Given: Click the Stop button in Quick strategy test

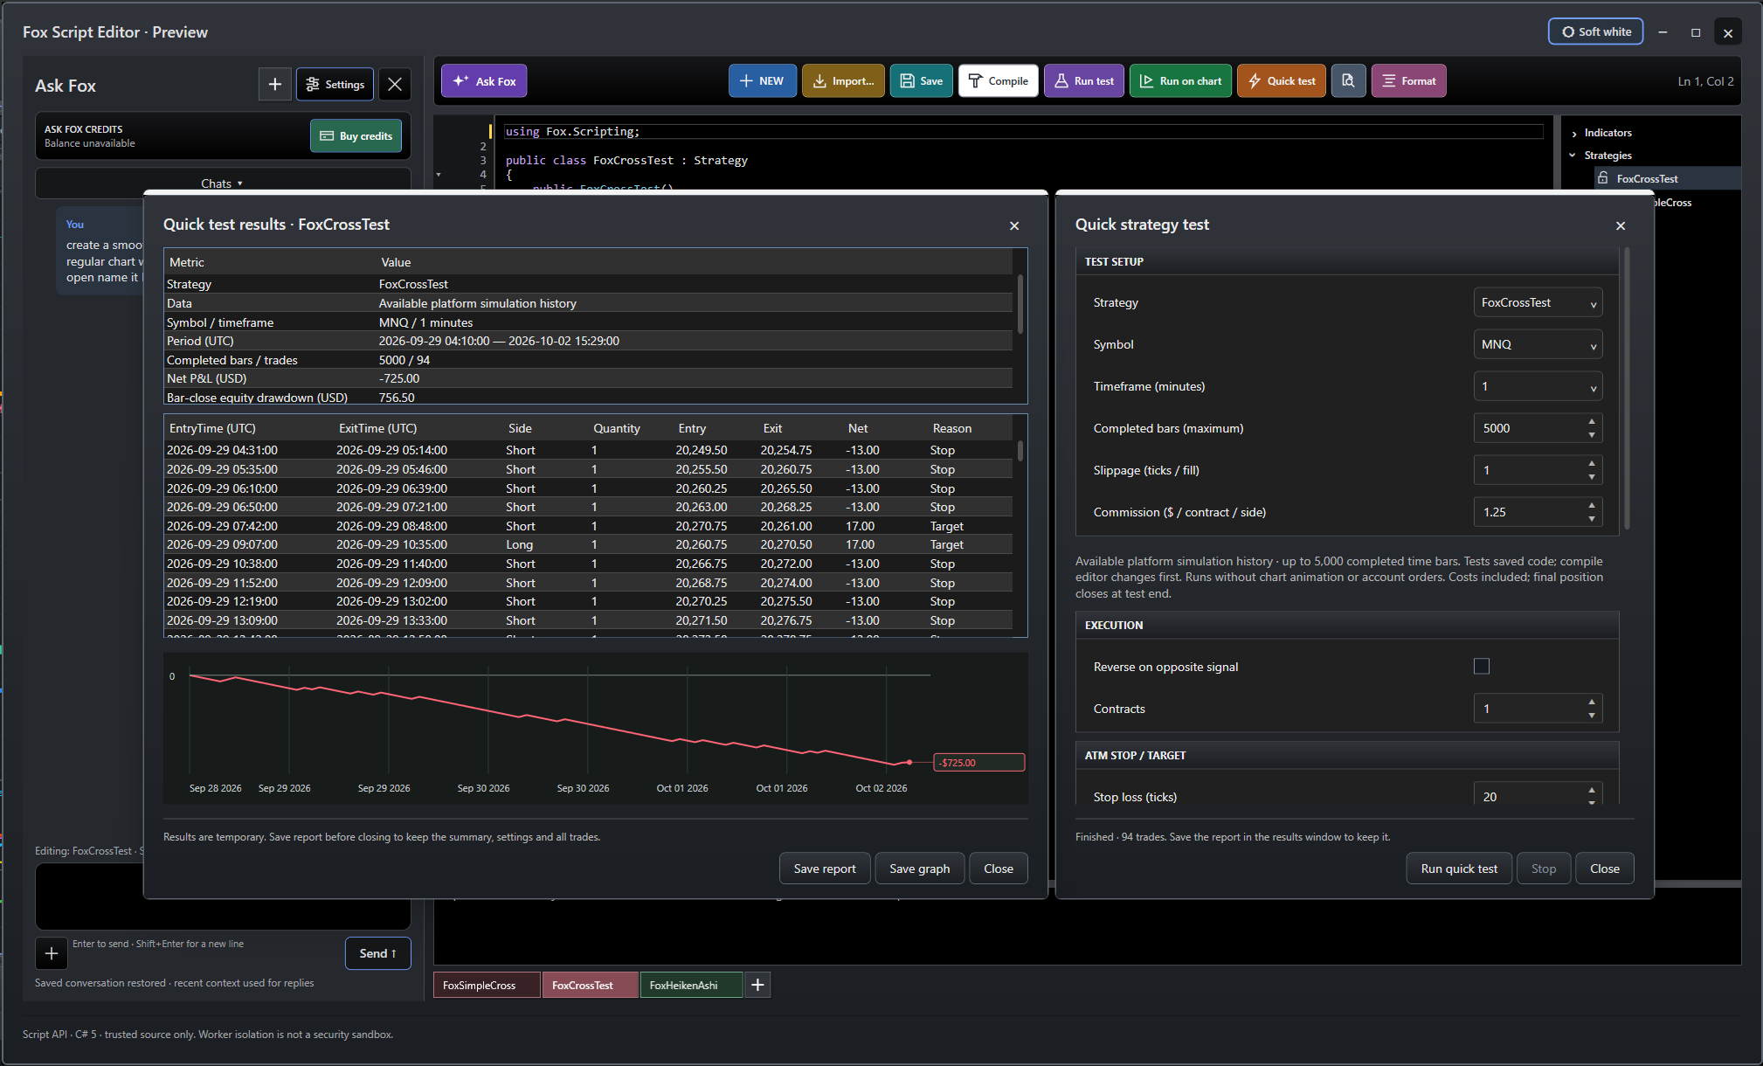Looking at the screenshot, I should [x=1544, y=869].
